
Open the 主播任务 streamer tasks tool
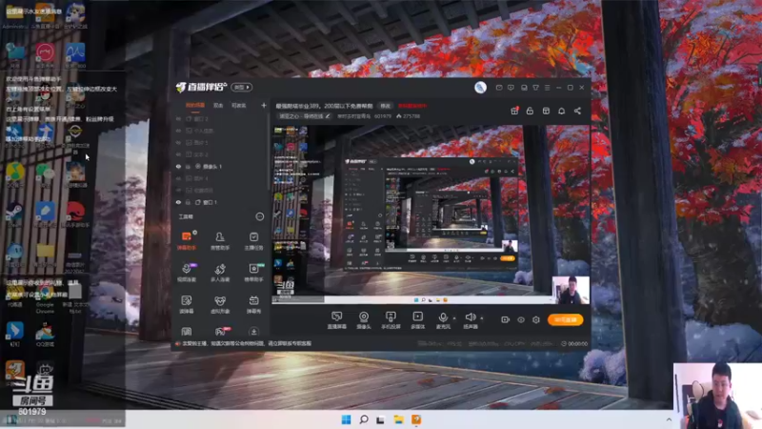tap(253, 241)
